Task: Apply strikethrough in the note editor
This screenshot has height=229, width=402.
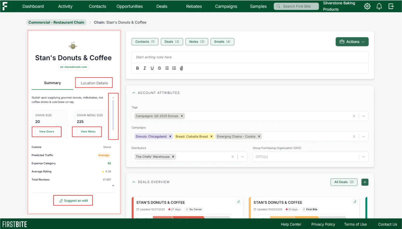Action: [159, 68]
